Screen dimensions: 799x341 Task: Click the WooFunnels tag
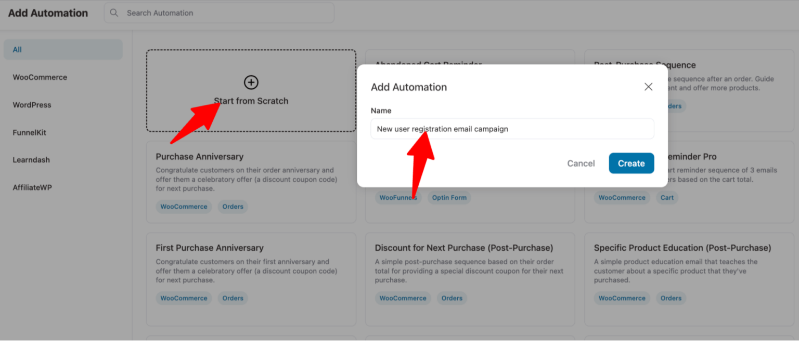[x=398, y=197]
